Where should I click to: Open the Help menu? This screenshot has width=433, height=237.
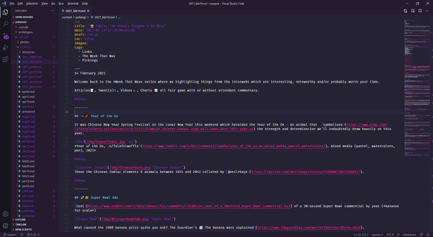pyautogui.click(x=85, y=3)
